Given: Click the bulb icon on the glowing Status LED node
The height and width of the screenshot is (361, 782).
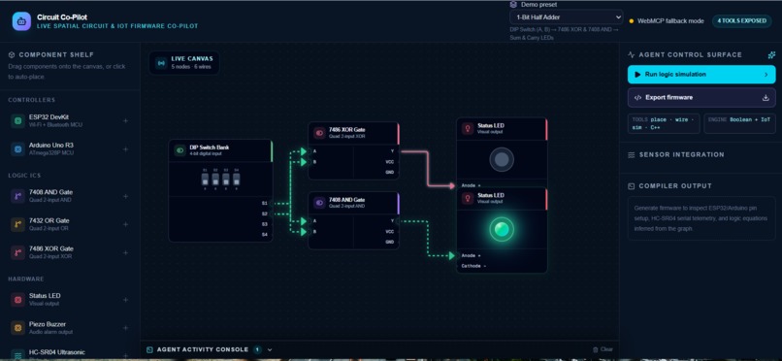Looking at the screenshot, I should pos(468,198).
